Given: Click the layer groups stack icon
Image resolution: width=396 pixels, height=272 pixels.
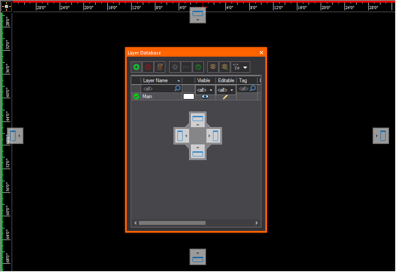Looking at the screenshot, I should coord(213,67).
